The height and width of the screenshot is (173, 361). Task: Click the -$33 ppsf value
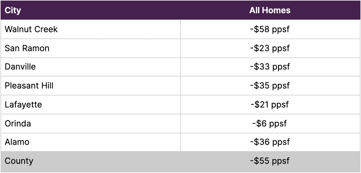[270, 67]
